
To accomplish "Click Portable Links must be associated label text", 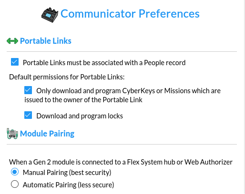I will tap(104, 63).
